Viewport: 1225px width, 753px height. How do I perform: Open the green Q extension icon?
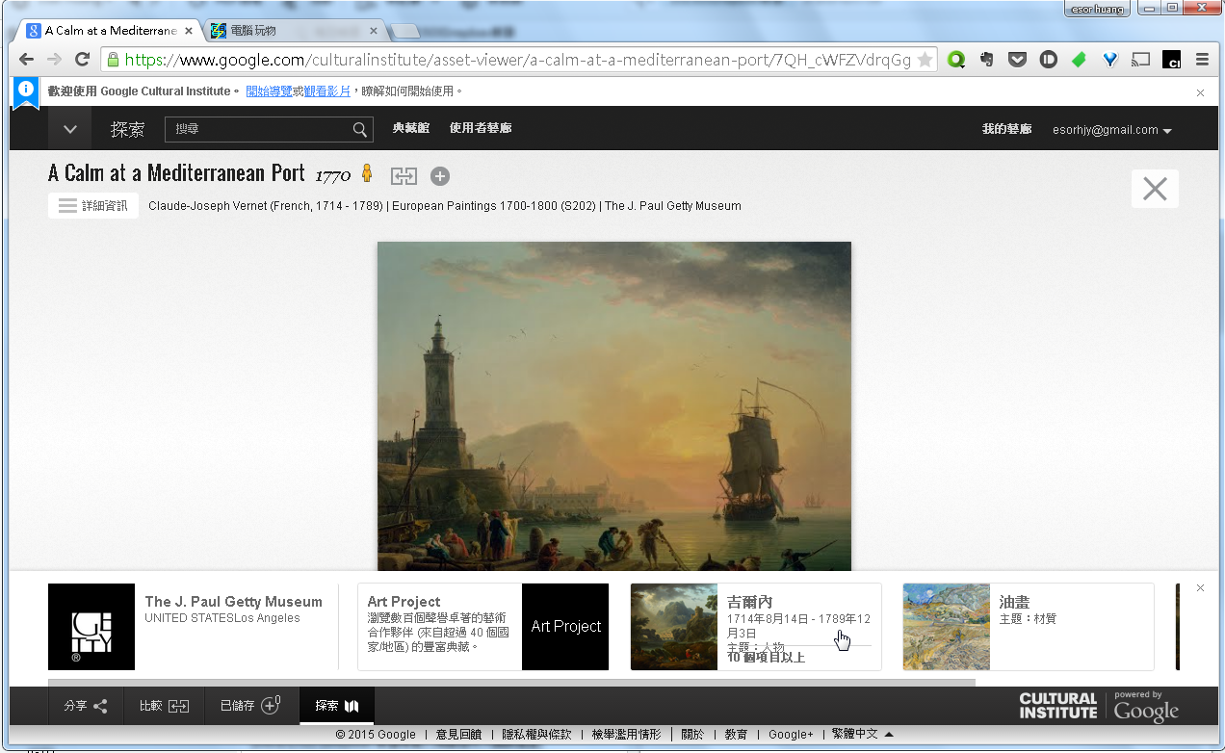coord(956,60)
